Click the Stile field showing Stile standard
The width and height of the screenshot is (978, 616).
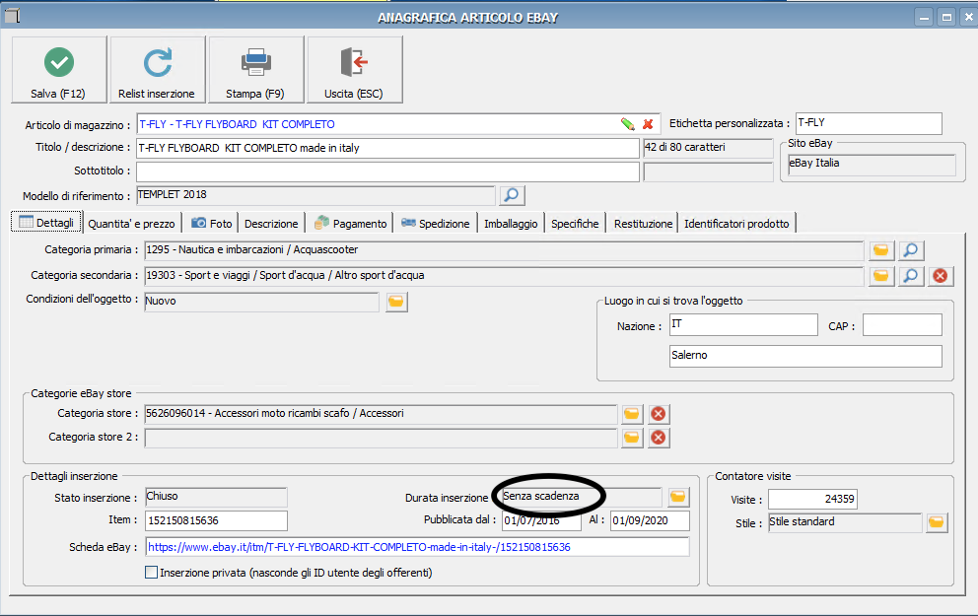tap(845, 522)
